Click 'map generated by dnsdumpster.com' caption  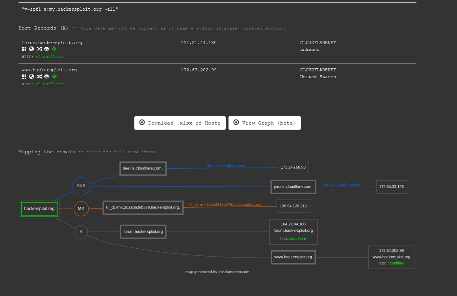coord(217,272)
